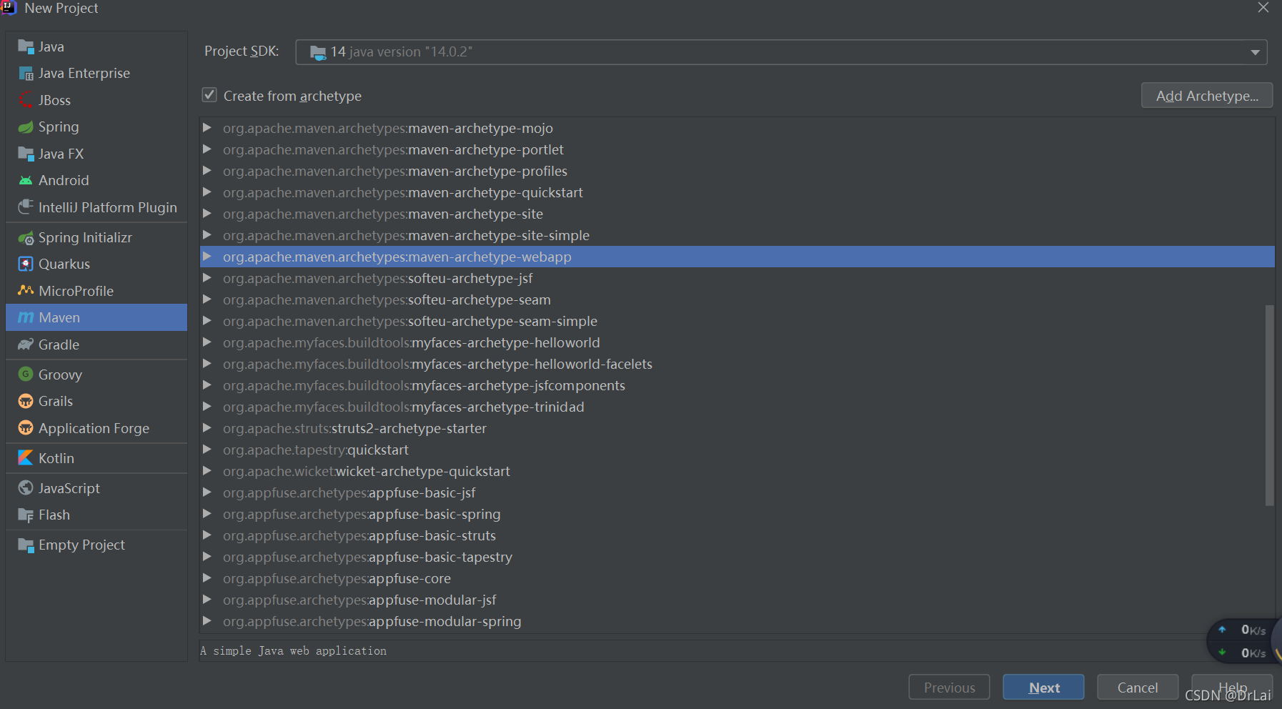
Task: Select the Gradle project type
Action: (x=96, y=344)
